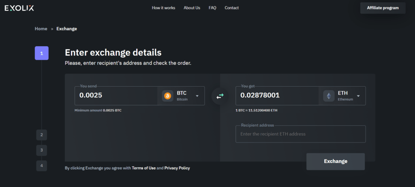Focus the Recipient address input field

301,134
